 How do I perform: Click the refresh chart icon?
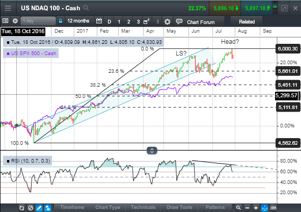click(22, 208)
